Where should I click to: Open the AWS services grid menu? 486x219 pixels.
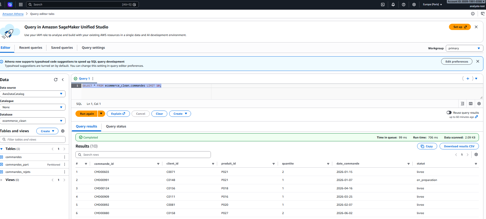click(x=21, y=4)
